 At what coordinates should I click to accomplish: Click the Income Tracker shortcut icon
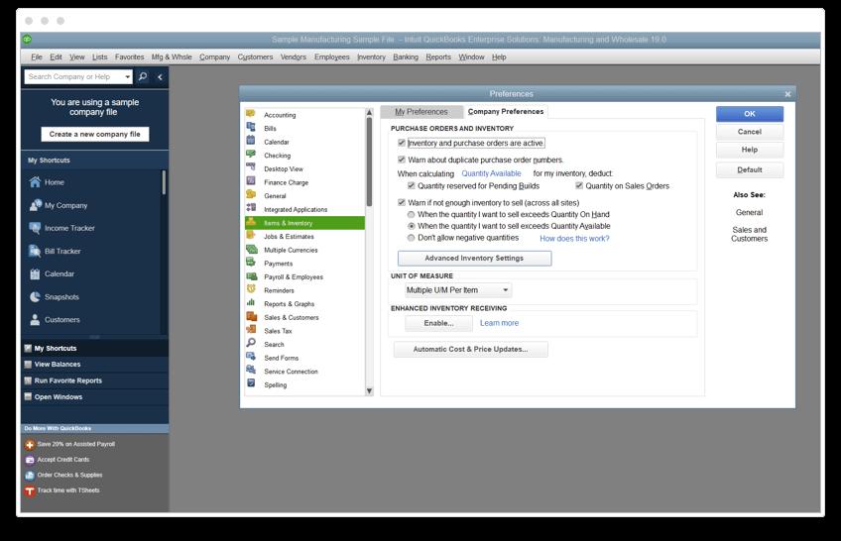tap(35, 228)
